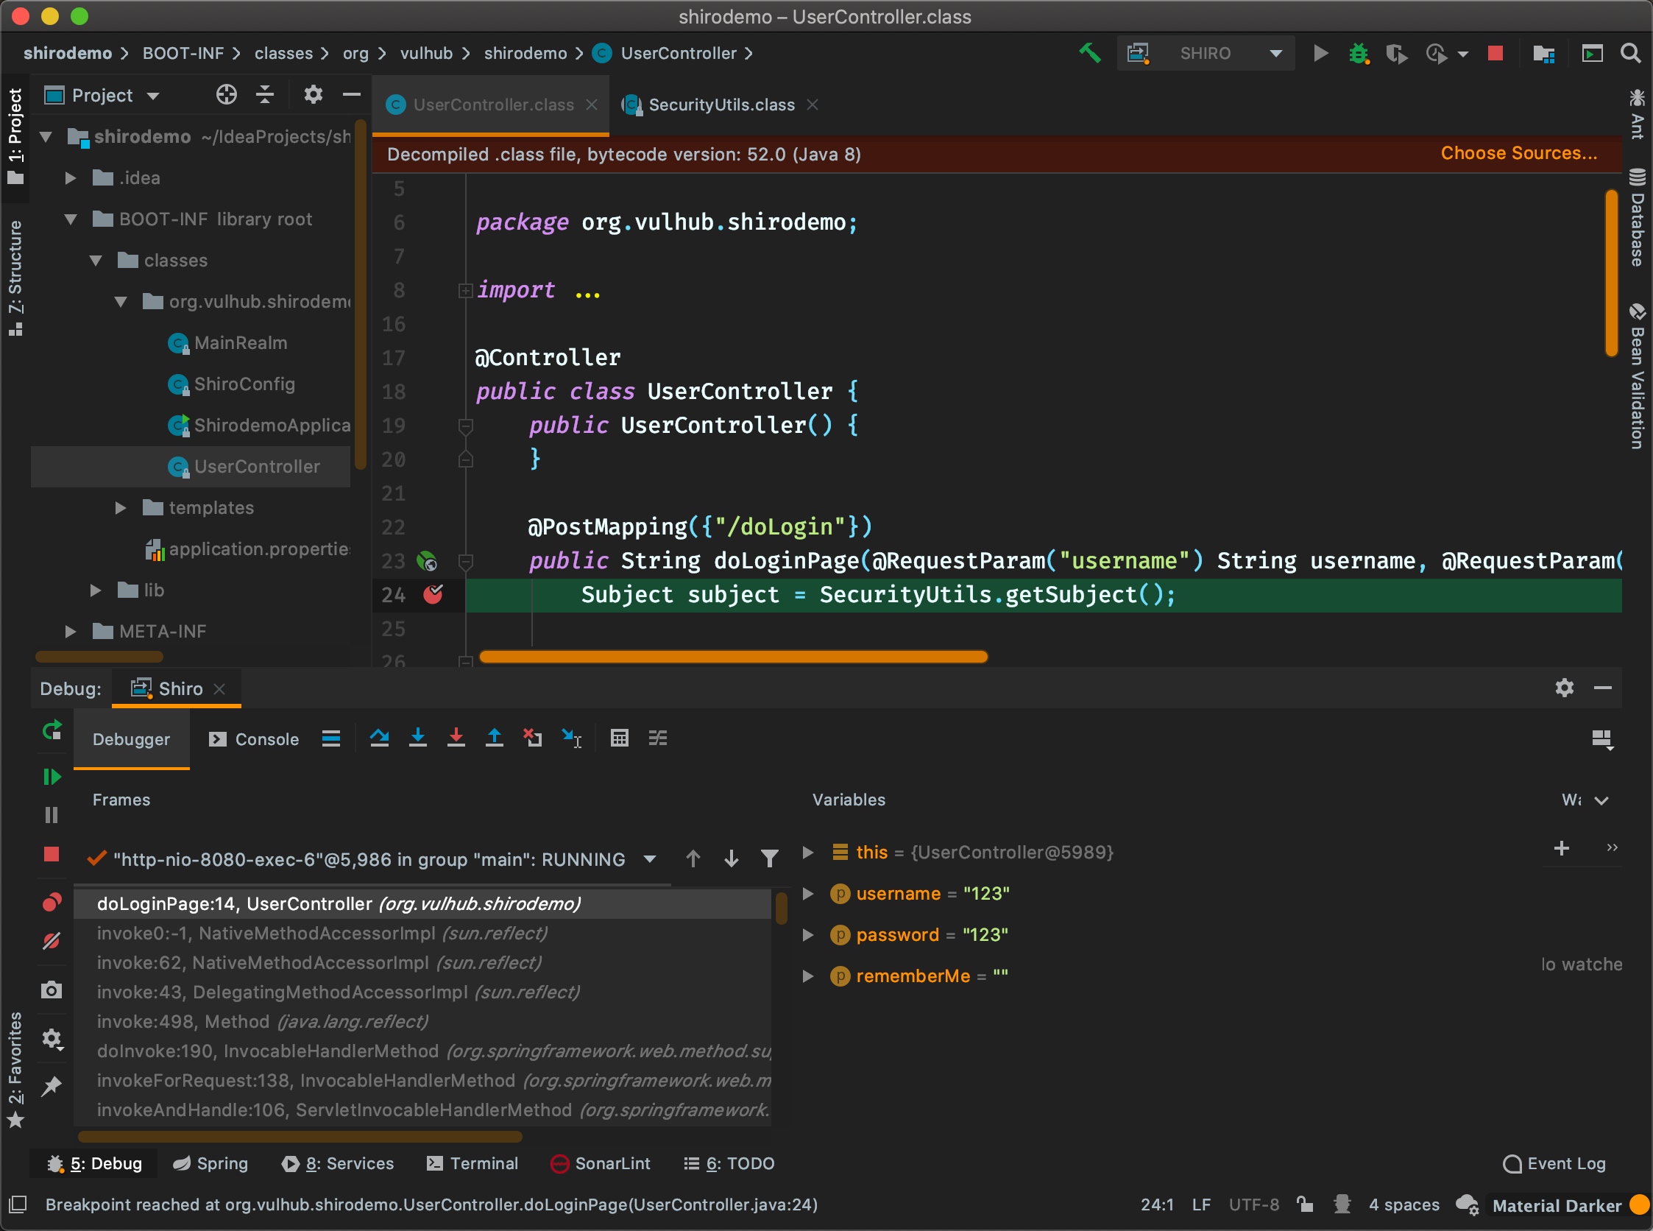Click the Choose Sources link
The width and height of the screenshot is (1653, 1231).
click(x=1518, y=153)
